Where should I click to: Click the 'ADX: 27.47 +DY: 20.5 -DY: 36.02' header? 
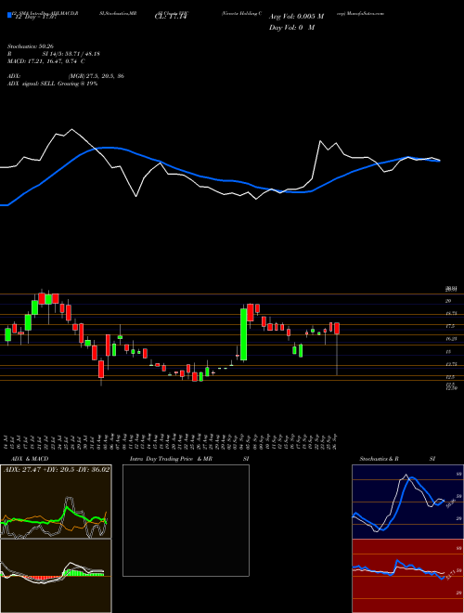57,469
